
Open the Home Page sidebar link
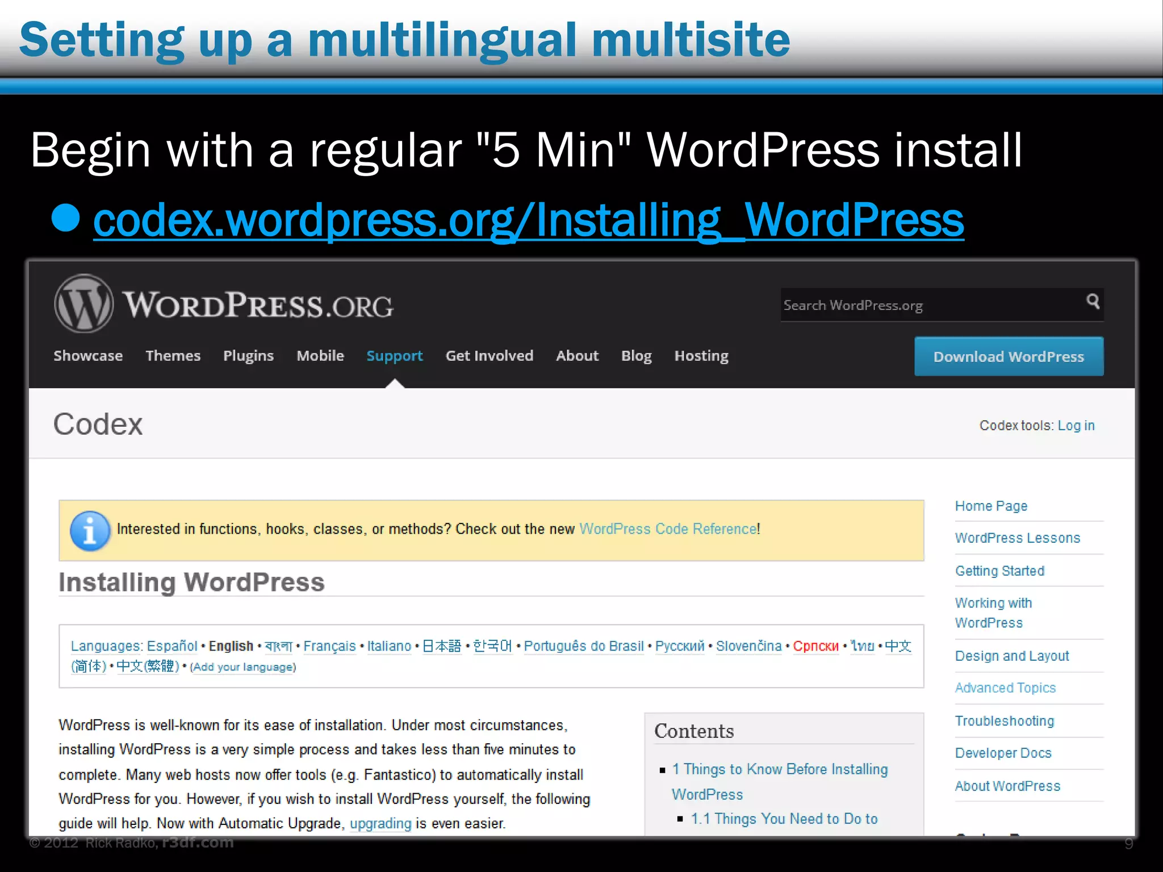[x=991, y=506]
